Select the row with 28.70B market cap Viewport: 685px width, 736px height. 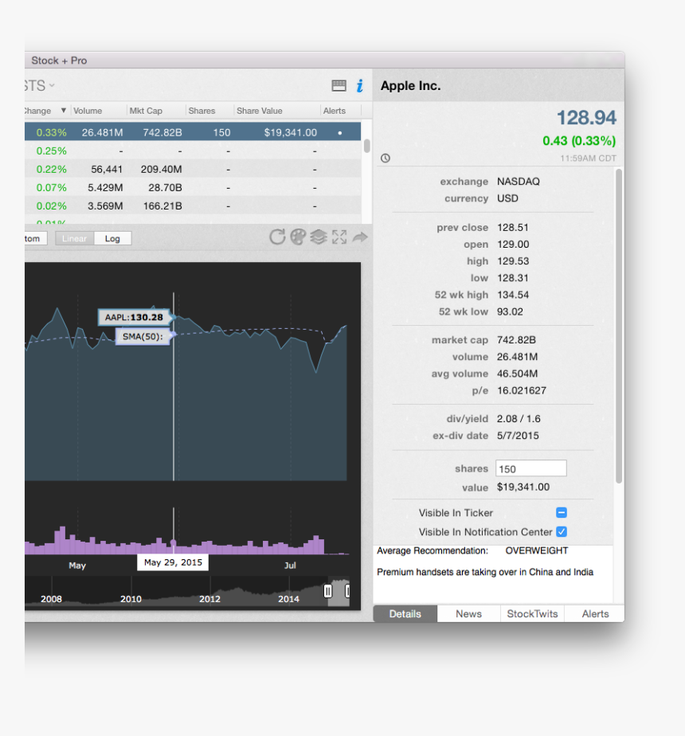tap(193, 188)
